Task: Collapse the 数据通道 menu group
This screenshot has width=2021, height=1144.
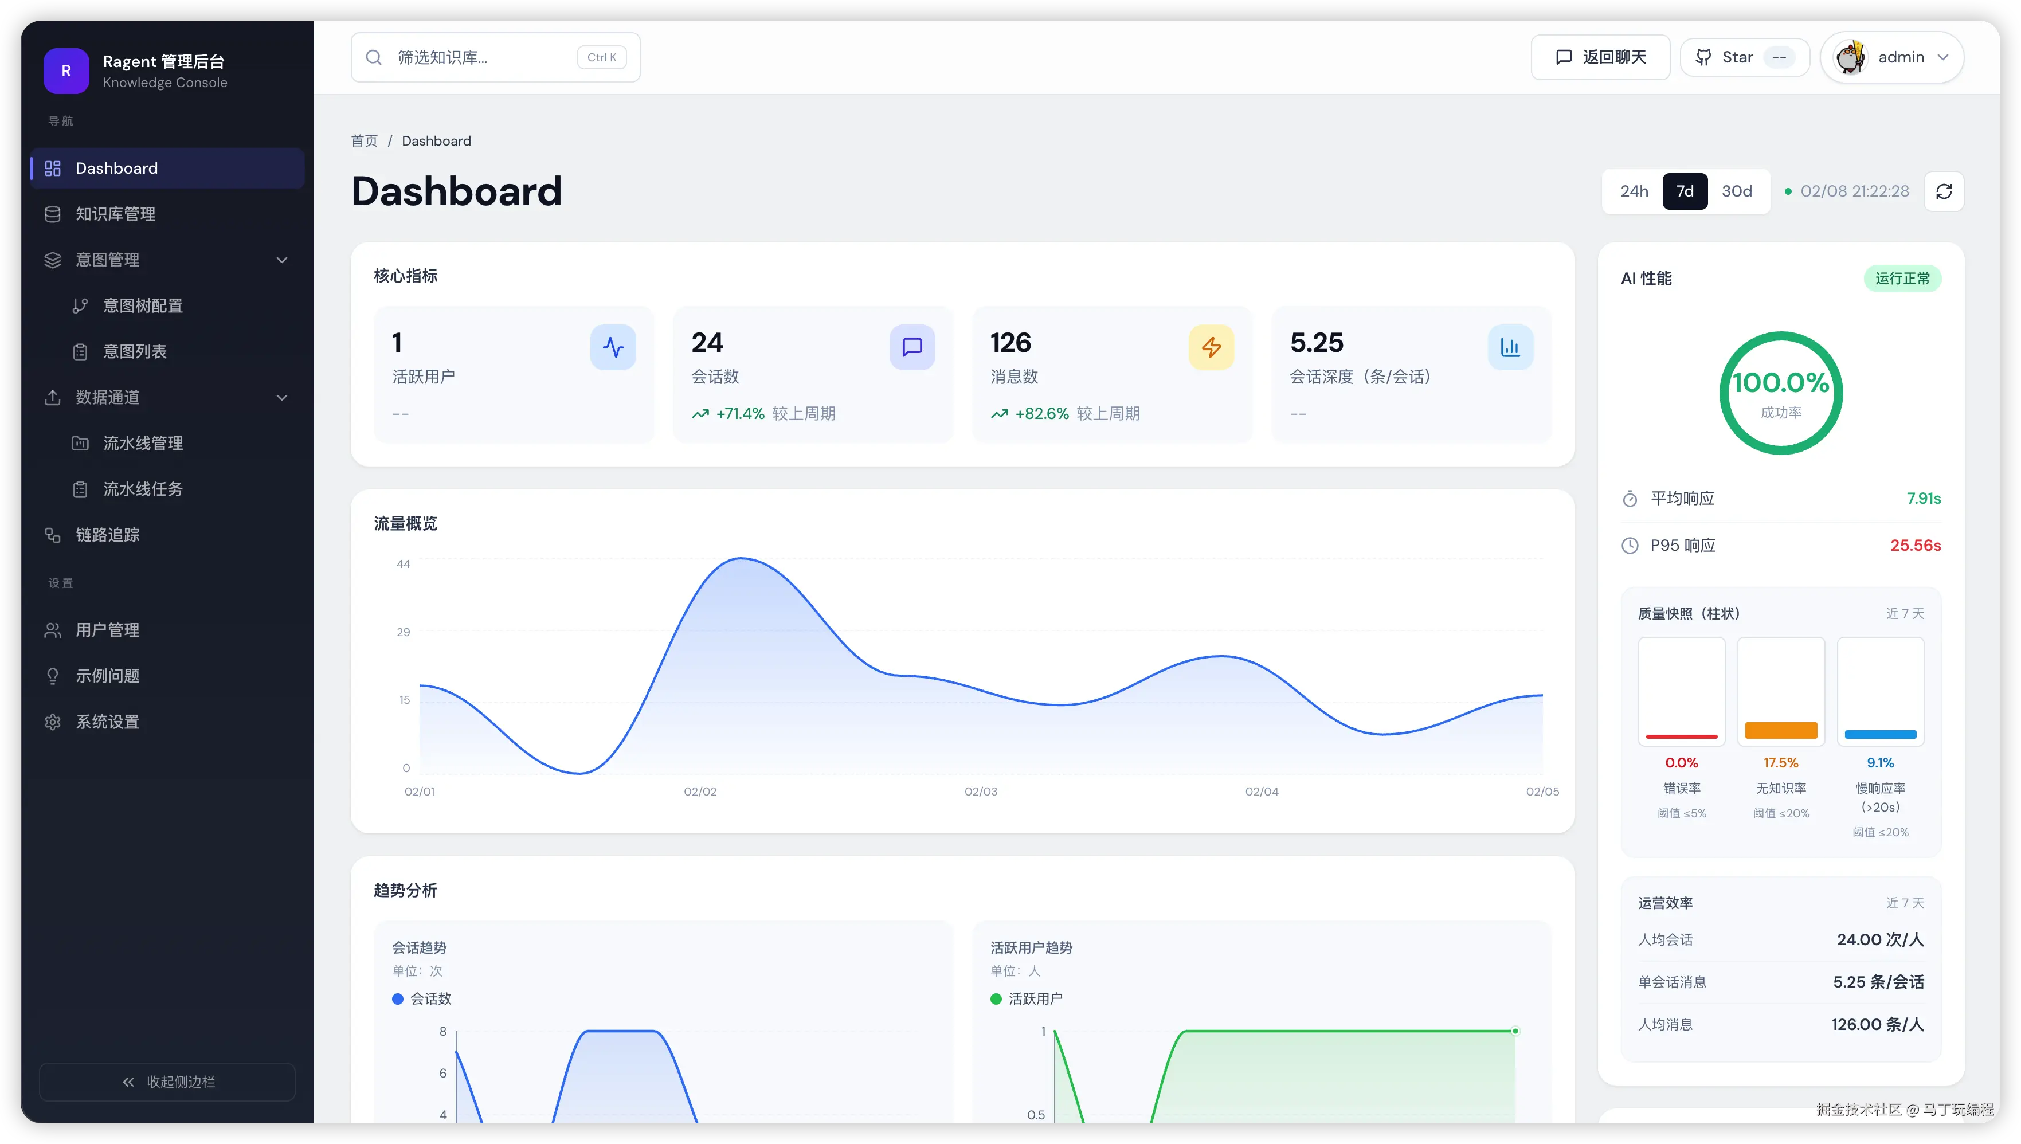Action: [x=281, y=398]
